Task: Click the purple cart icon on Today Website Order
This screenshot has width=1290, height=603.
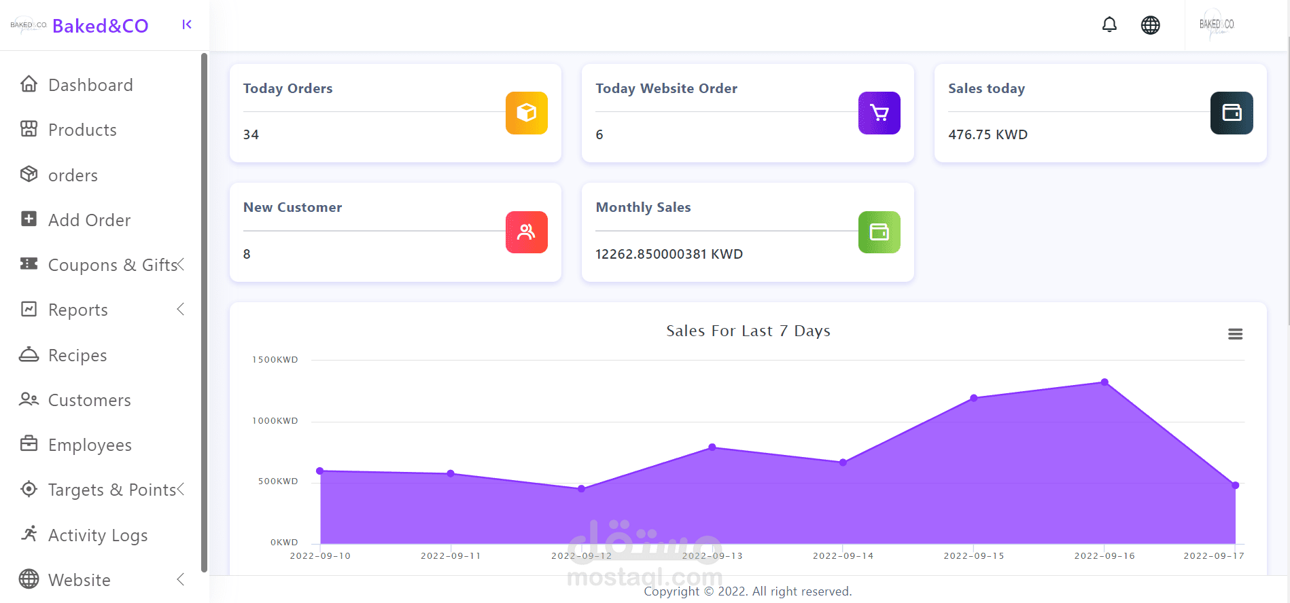Action: [879, 113]
